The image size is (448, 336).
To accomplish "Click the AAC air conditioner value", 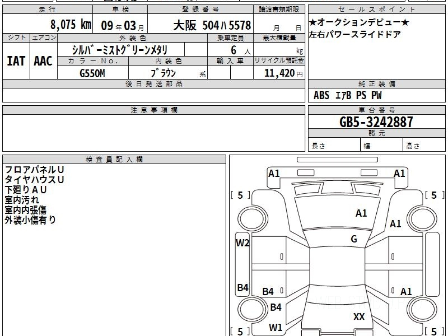I will [x=43, y=61].
